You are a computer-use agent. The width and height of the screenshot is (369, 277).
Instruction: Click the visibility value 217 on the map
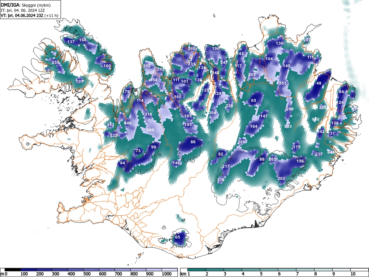(226, 166)
